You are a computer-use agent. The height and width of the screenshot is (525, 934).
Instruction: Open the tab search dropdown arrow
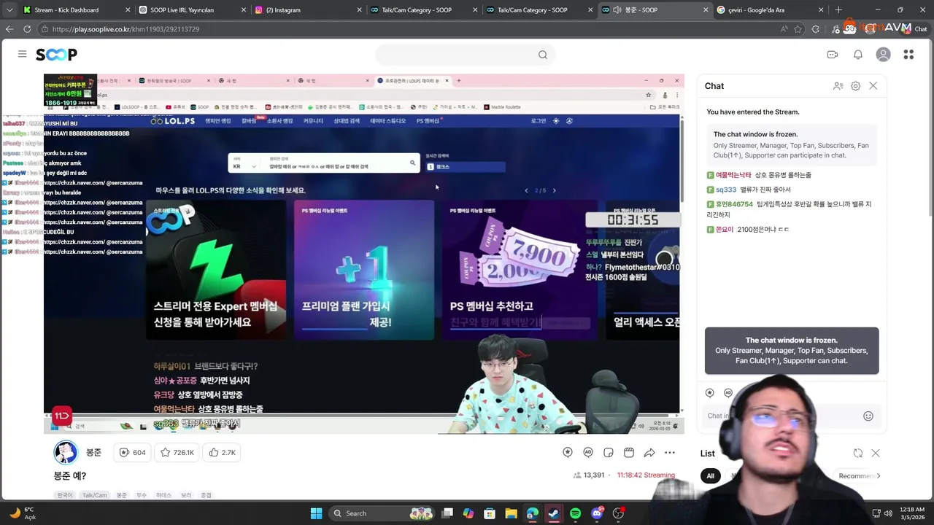click(9, 10)
